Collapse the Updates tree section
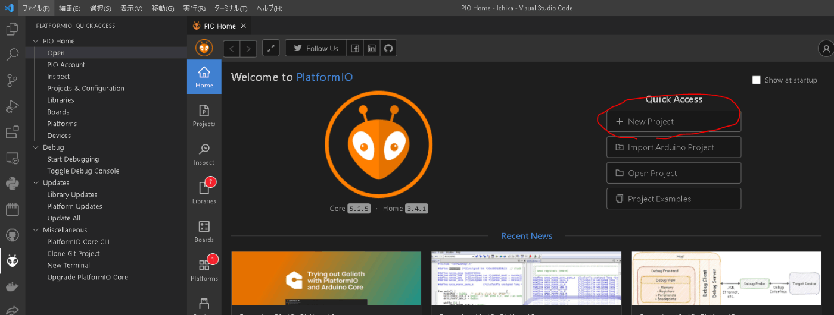The height and width of the screenshot is (315, 834). coord(36,182)
